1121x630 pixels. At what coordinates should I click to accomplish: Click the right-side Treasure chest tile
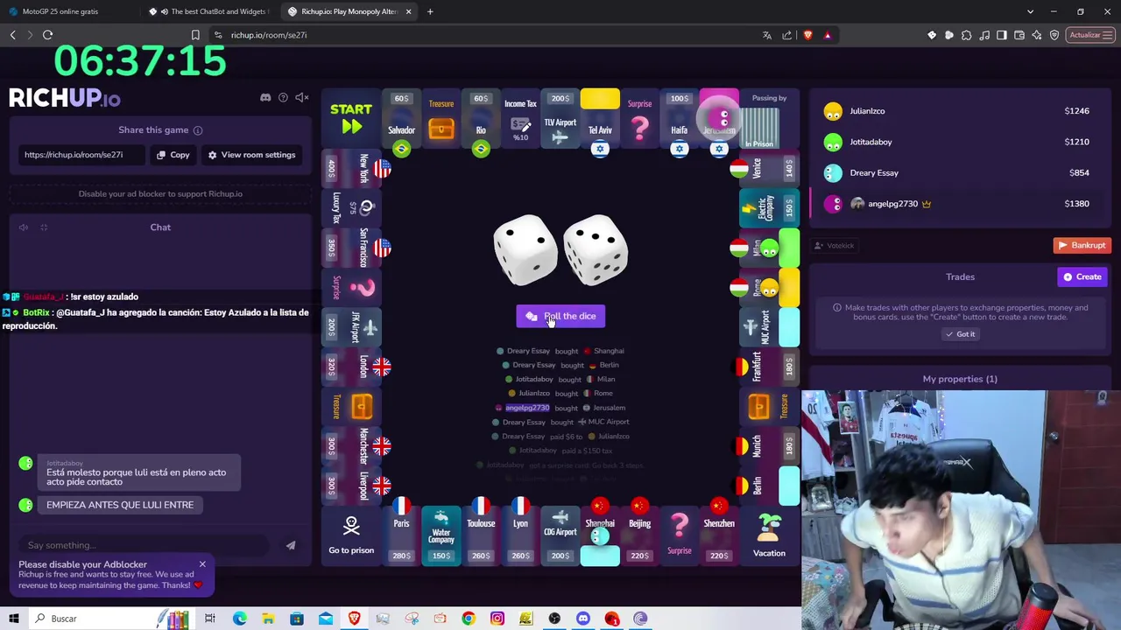click(769, 406)
